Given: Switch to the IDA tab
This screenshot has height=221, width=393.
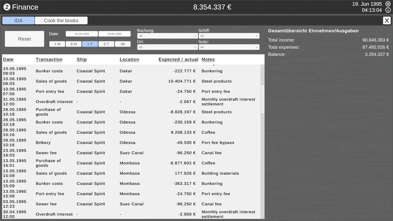Looking at the screenshot, I should [18, 20].
